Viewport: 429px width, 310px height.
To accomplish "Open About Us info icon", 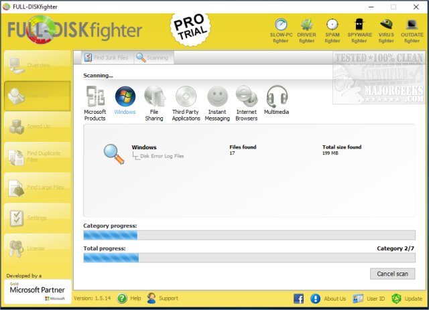I will point(315,299).
